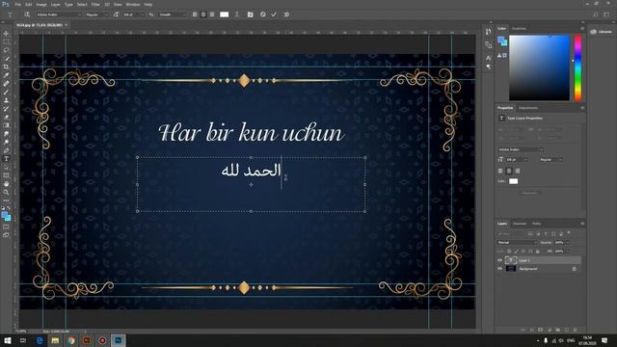Open Chrome from the Windows taskbar
The width and height of the screenshot is (617, 347).
(x=70, y=340)
